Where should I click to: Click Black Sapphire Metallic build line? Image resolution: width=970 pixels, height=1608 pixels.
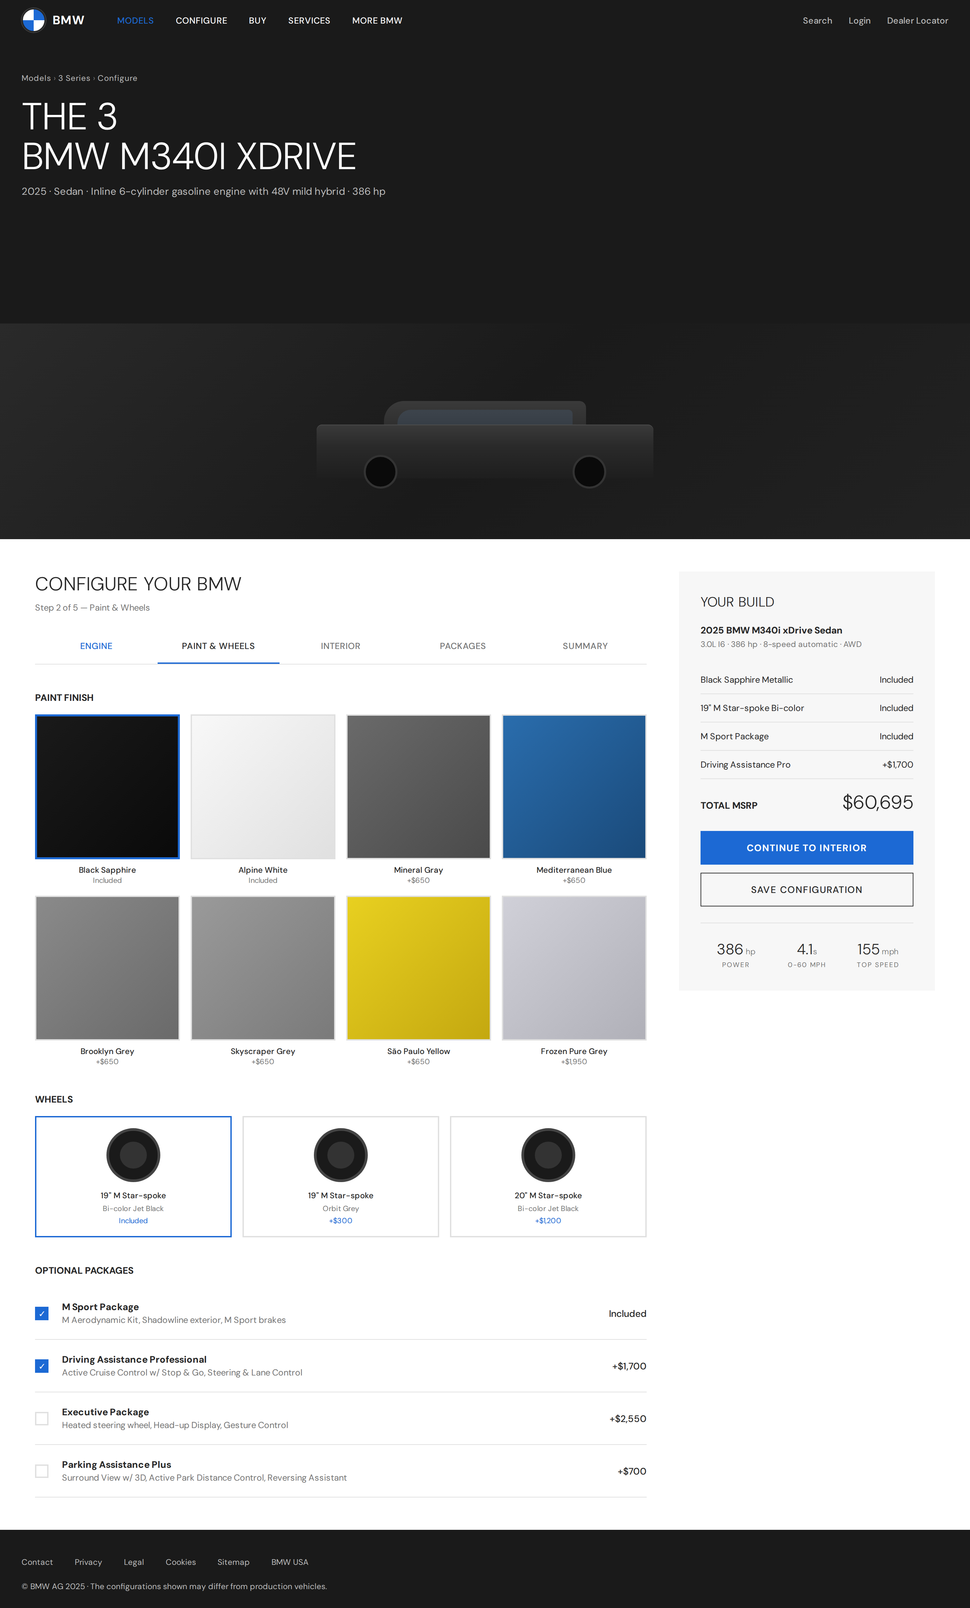click(x=806, y=680)
